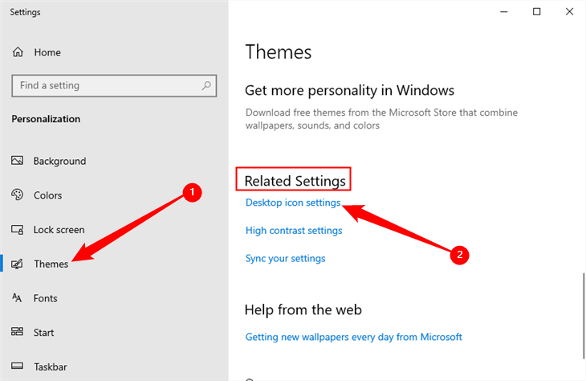This screenshot has width=586, height=381.
Task: Click the Start tiles icon
Action: tap(18, 332)
